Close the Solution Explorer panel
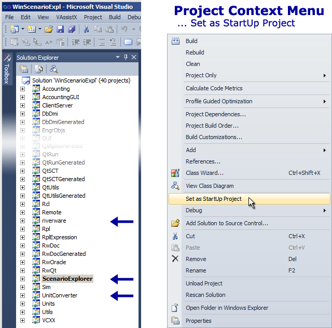The image size is (332, 328). (134, 57)
